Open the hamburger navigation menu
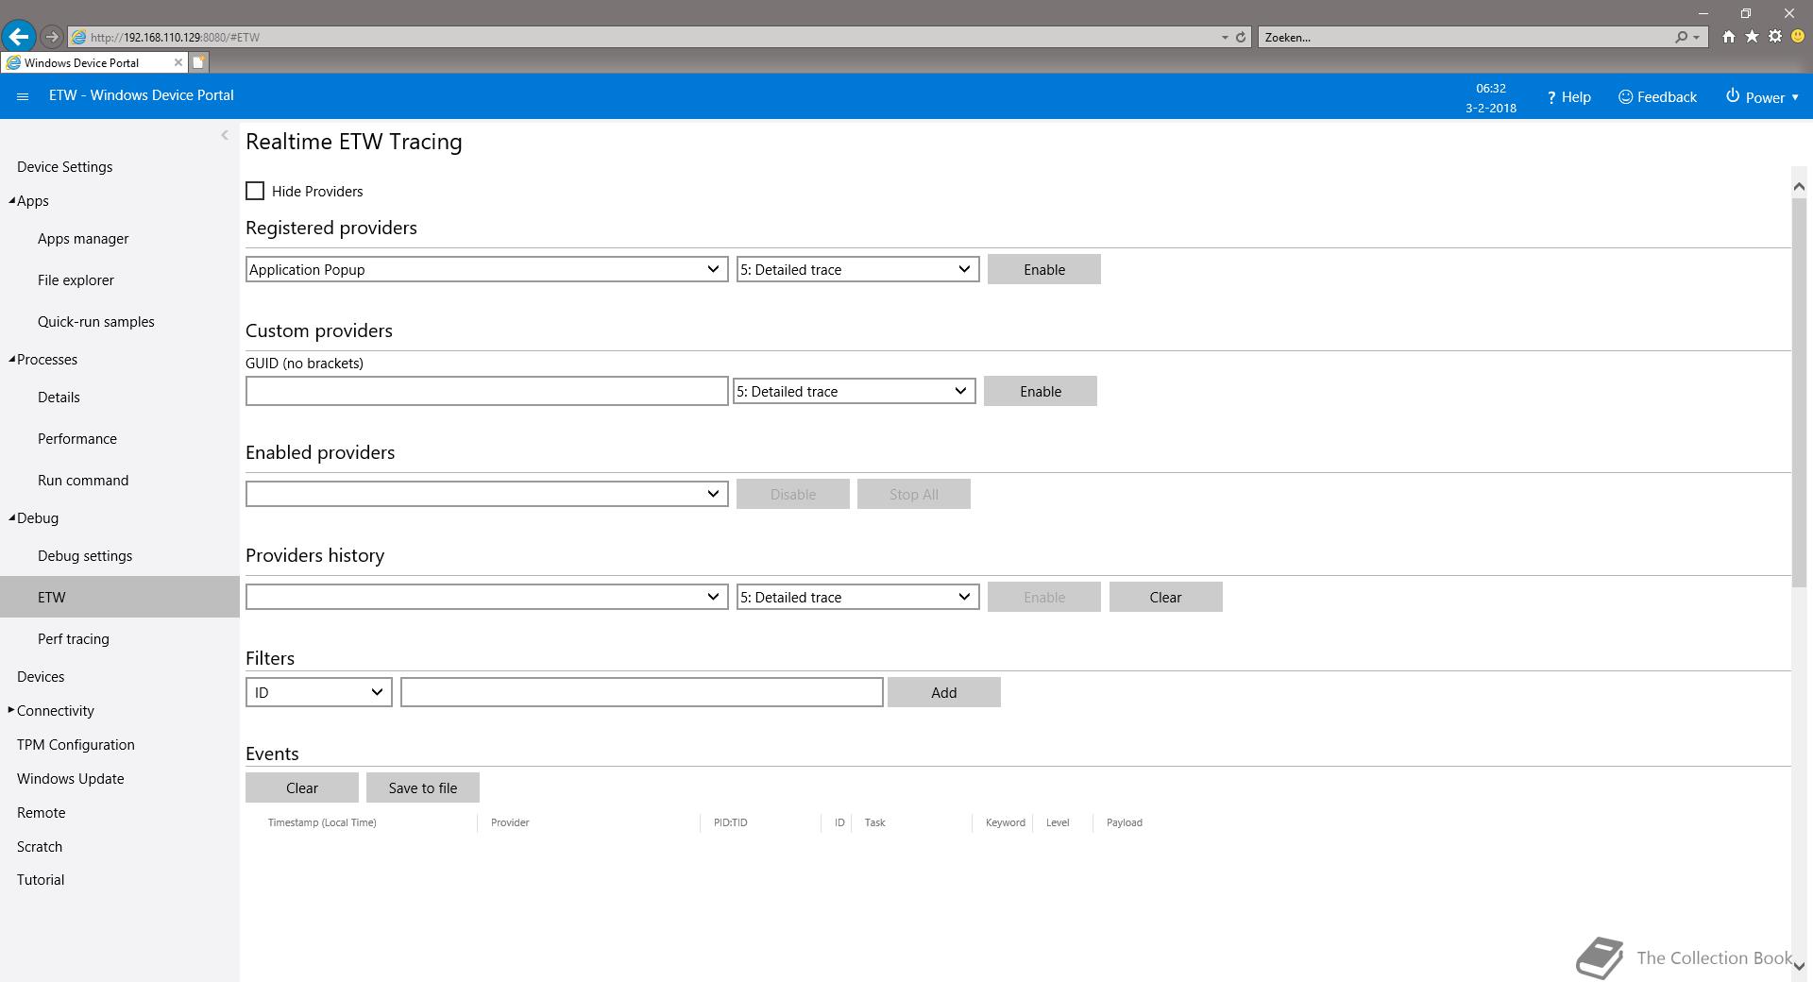 click(23, 96)
